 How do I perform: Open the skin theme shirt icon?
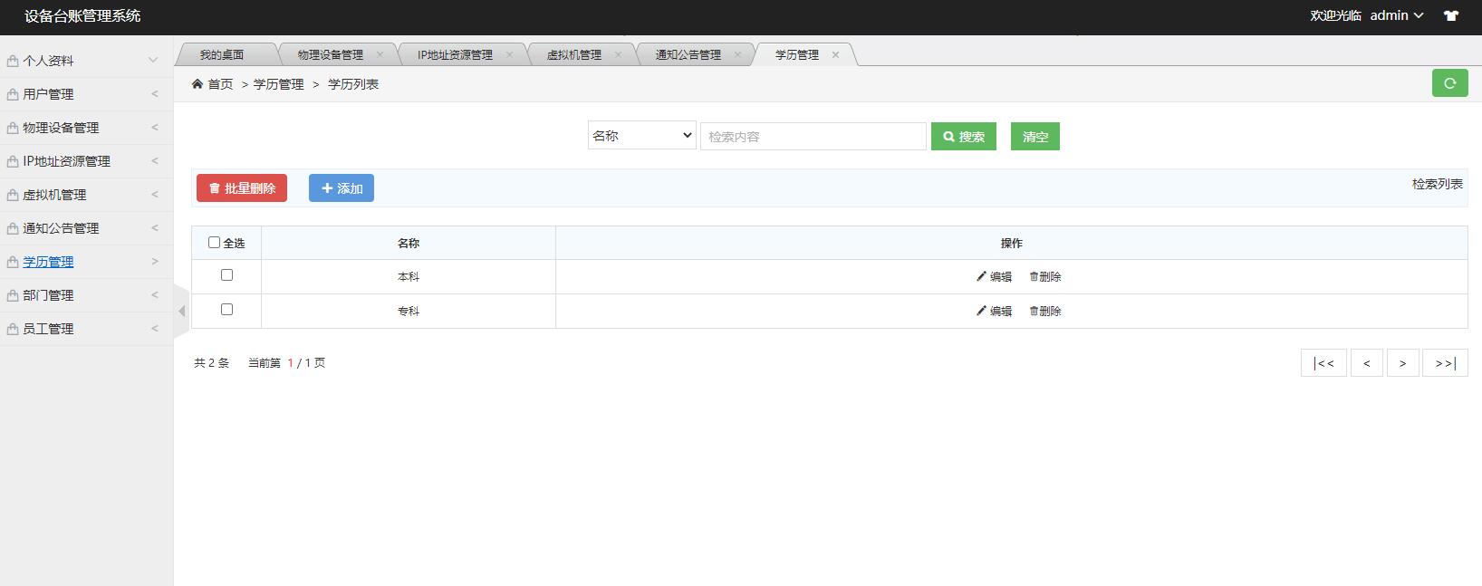tap(1451, 15)
